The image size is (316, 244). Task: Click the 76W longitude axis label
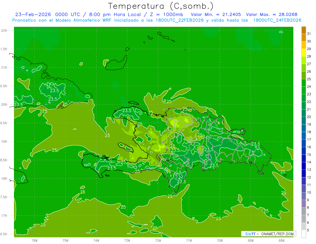tap(34, 240)
